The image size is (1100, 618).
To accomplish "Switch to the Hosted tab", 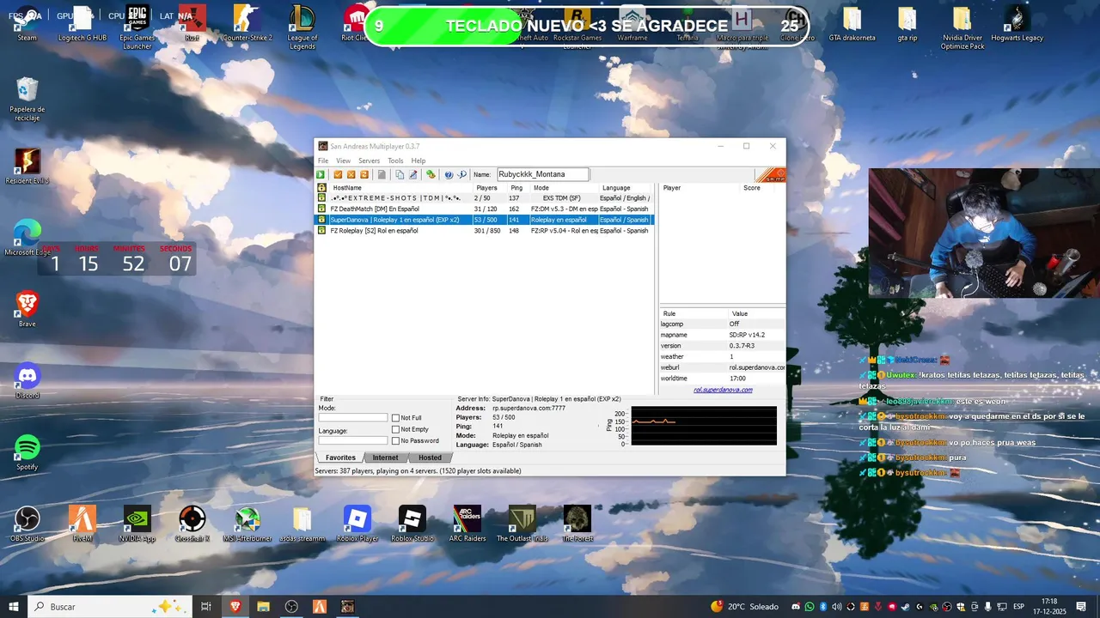I will tap(430, 457).
